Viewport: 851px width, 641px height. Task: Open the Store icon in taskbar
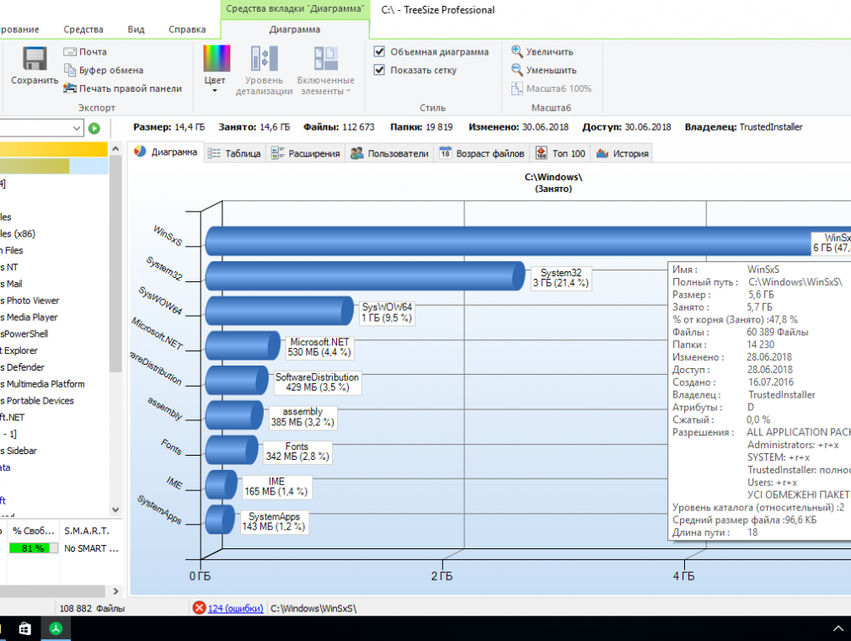click(x=24, y=628)
